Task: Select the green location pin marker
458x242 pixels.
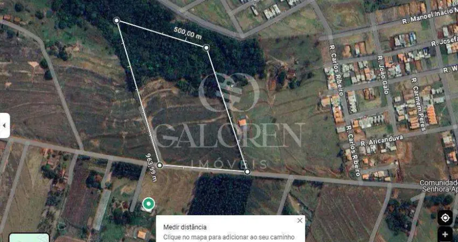Action: [x=148, y=203]
